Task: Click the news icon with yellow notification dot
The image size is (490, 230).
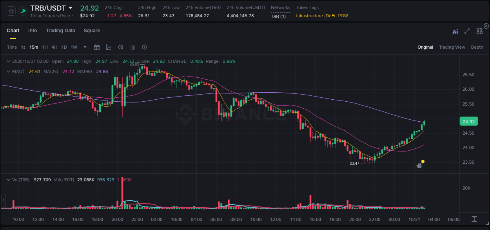Action: [419, 165]
